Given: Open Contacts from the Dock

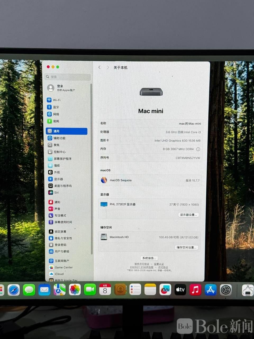Looking at the screenshot, I should pyautogui.click(x=120, y=290).
